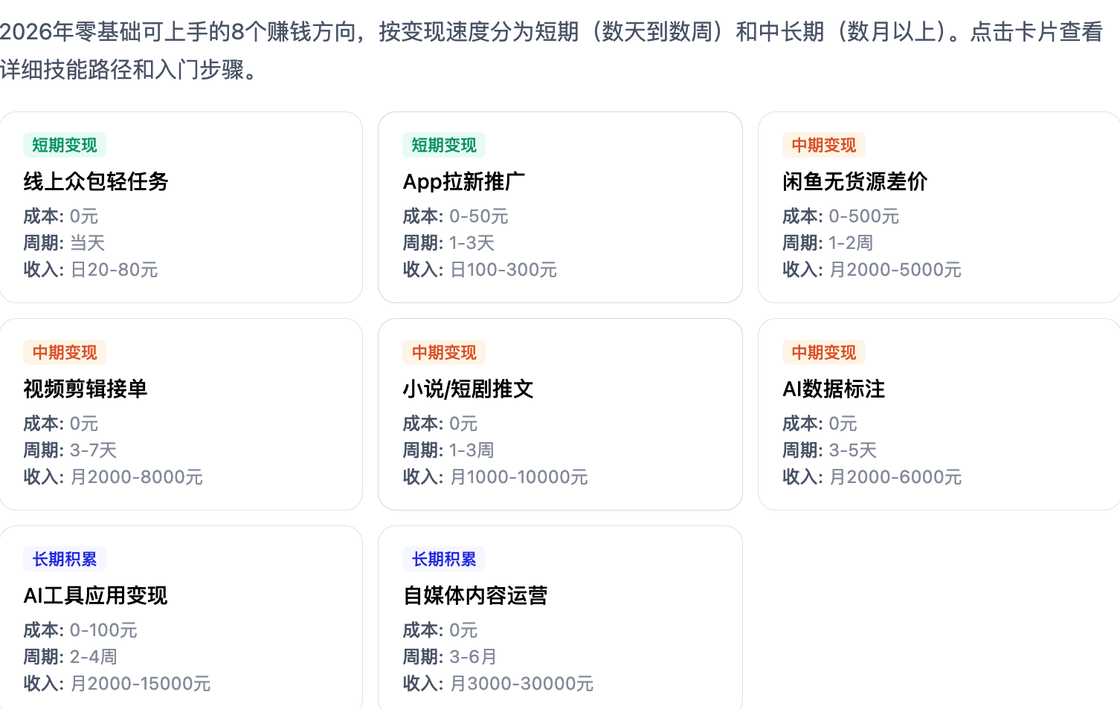Screen dimensions: 1120x709
Task: Click 短期变现 tag on App拉新推广 card
Action: 444,145
